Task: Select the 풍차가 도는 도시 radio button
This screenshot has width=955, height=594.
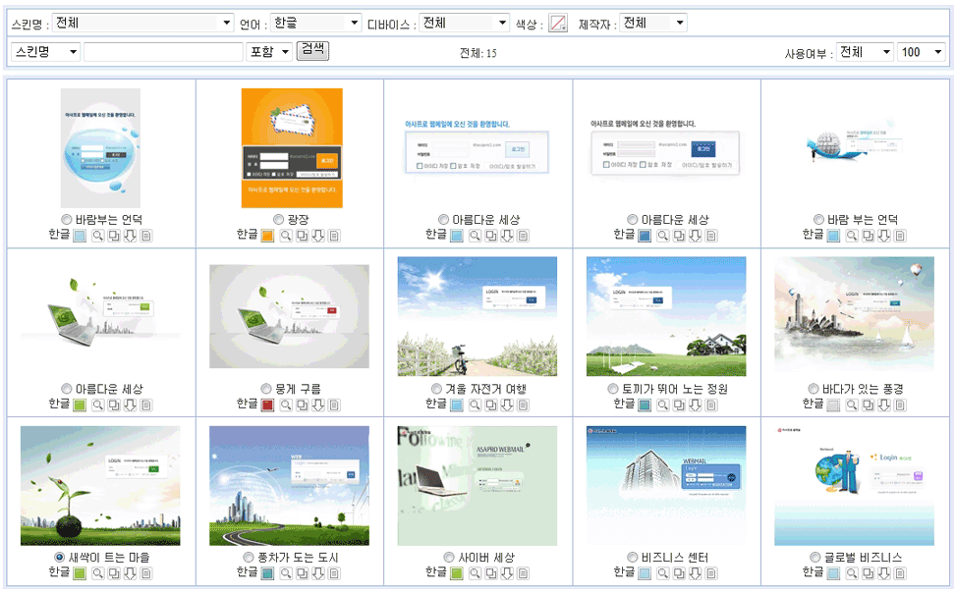Action: 249,558
